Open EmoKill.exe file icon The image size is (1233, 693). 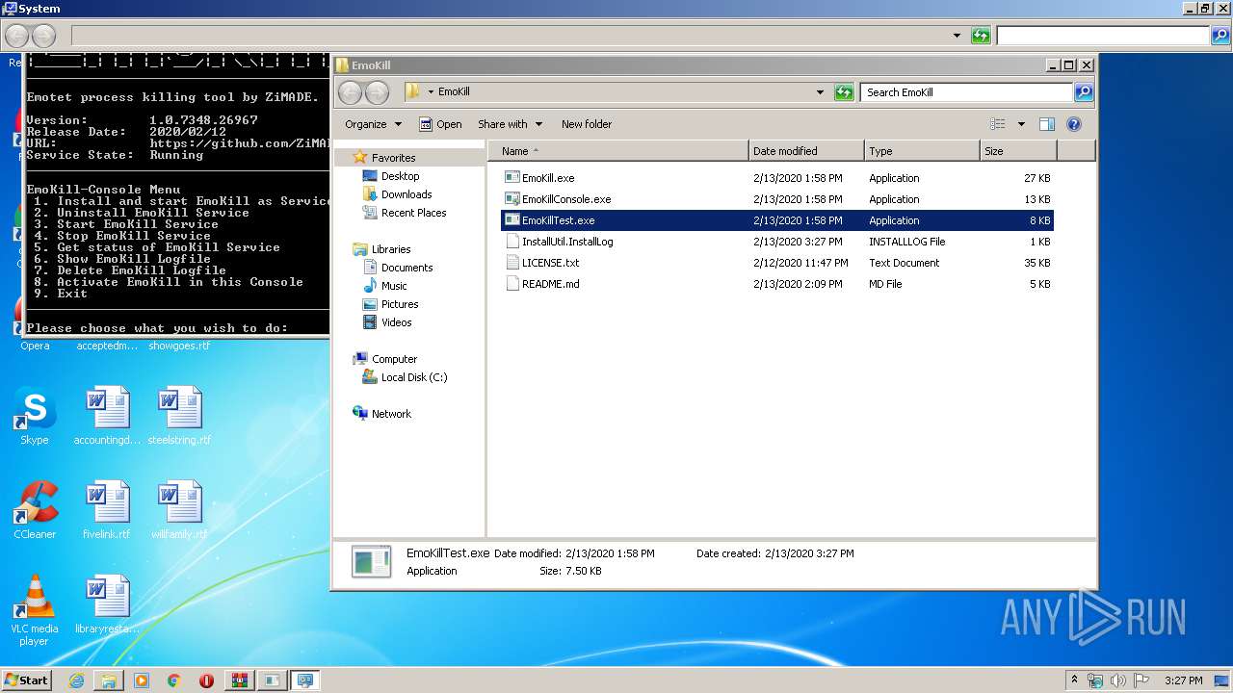click(512, 178)
